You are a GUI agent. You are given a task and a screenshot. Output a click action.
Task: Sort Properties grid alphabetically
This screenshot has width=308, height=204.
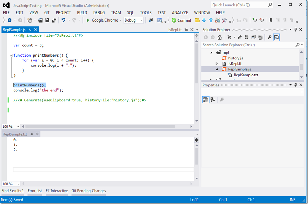point(213,100)
